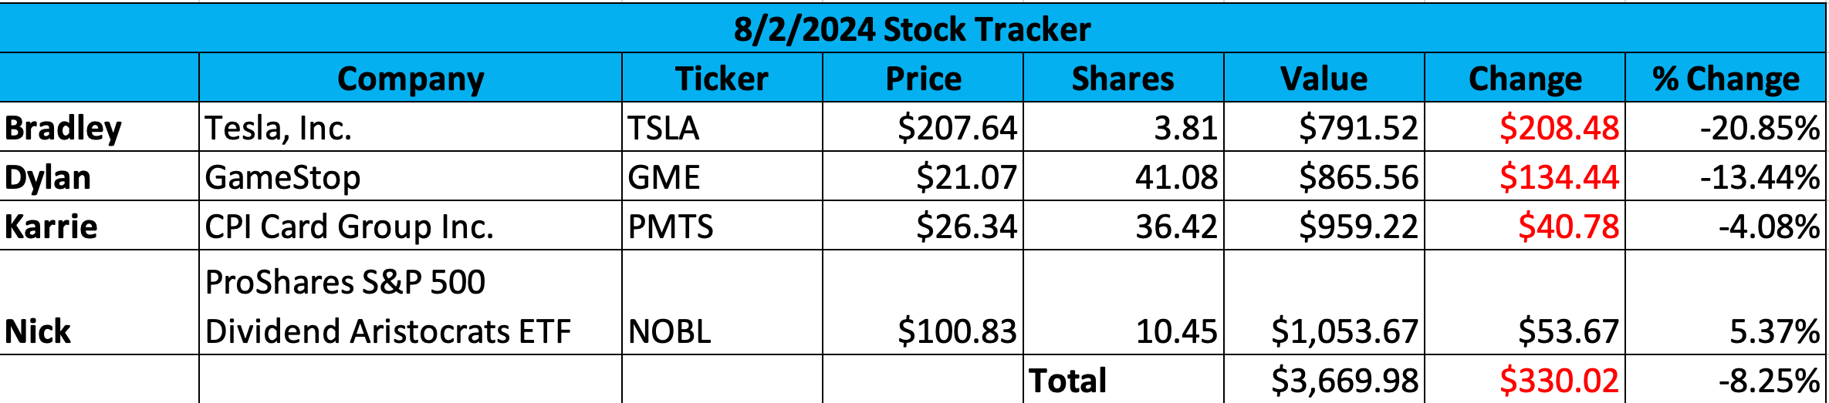Select the Ticker column header cell
Image resolution: width=1829 pixels, height=403 pixels.
coord(722,79)
